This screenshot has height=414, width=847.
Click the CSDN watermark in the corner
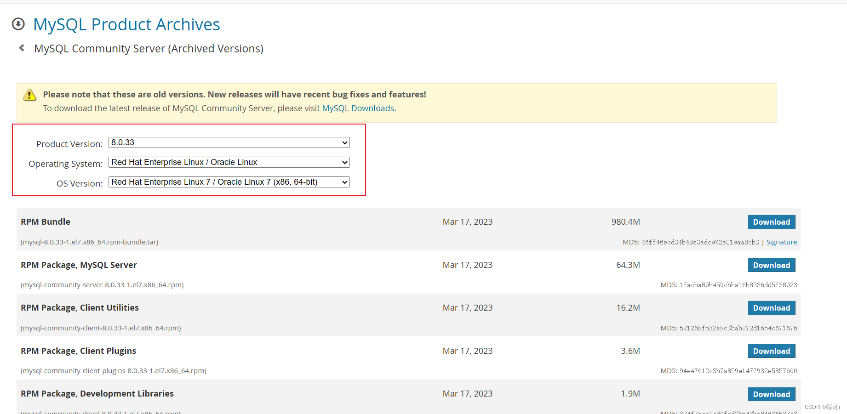[823, 406]
